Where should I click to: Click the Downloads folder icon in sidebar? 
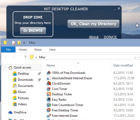coord(15,80)
